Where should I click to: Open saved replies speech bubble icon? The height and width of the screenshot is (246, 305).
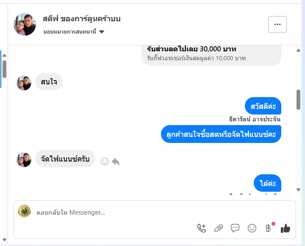pyautogui.click(x=235, y=228)
